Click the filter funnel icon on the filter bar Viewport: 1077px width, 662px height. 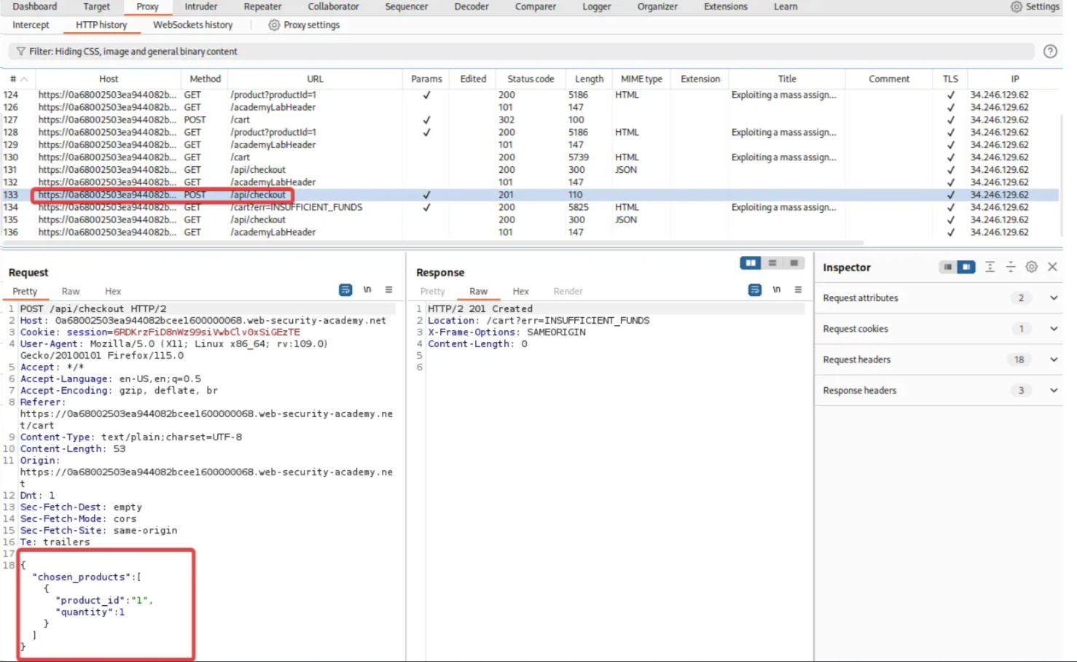20,51
